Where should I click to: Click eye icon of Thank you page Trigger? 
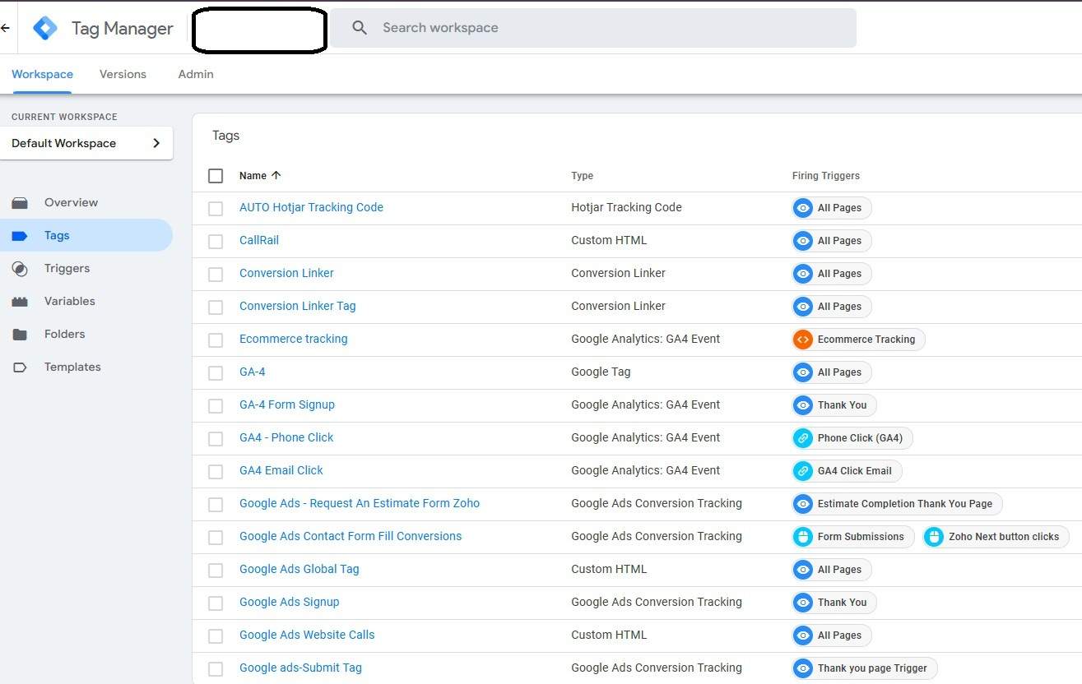click(803, 668)
